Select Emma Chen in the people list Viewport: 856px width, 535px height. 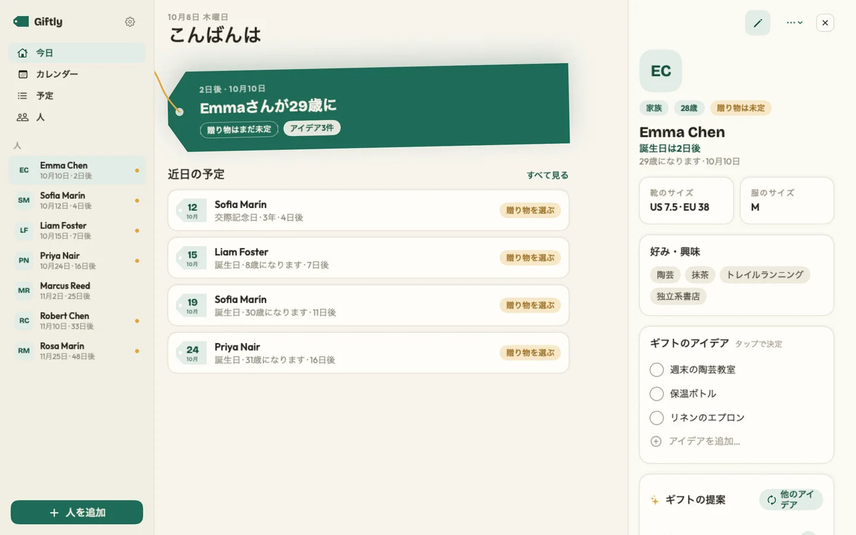pyautogui.click(x=77, y=171)
